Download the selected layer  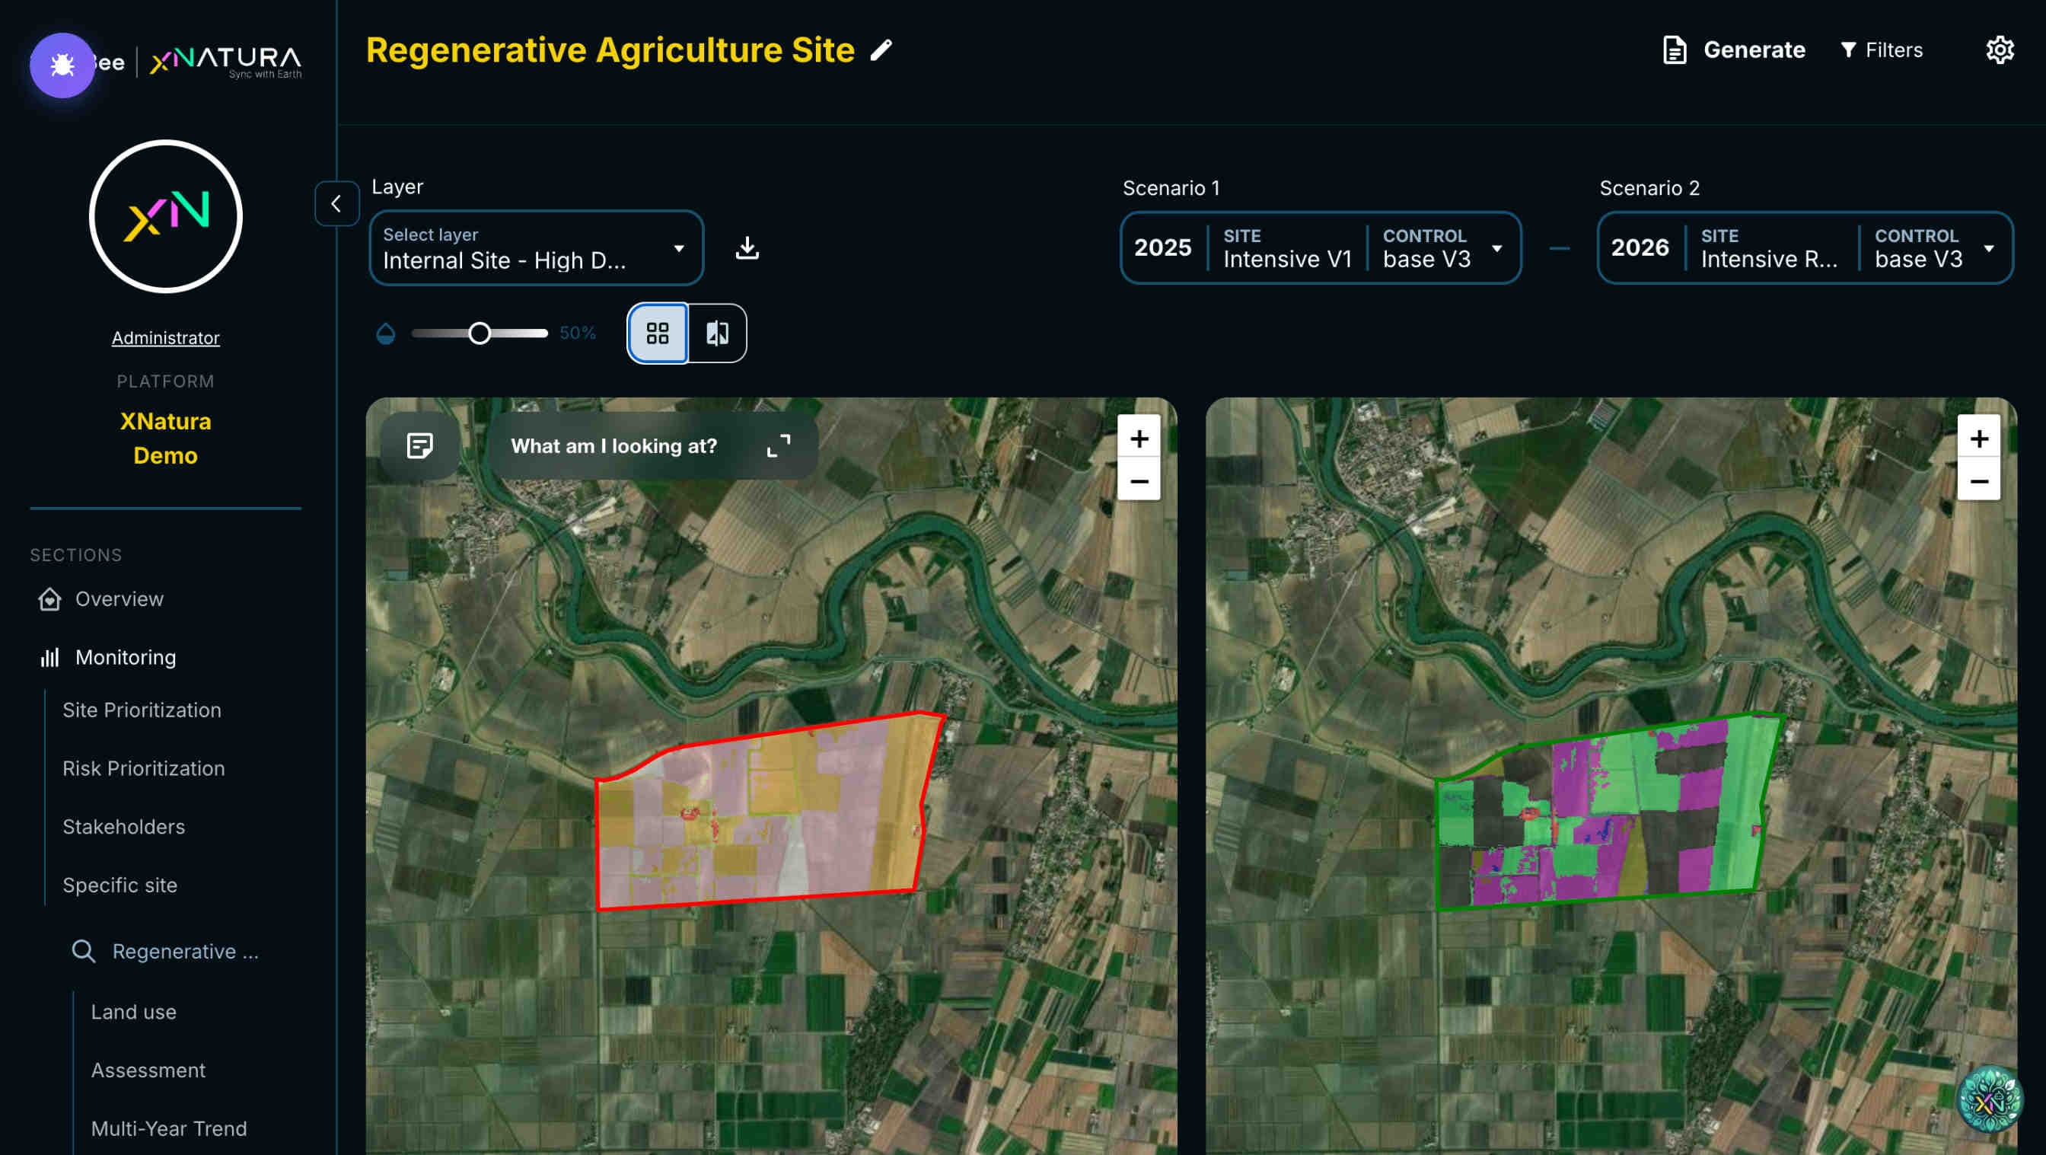click(747, 248)
